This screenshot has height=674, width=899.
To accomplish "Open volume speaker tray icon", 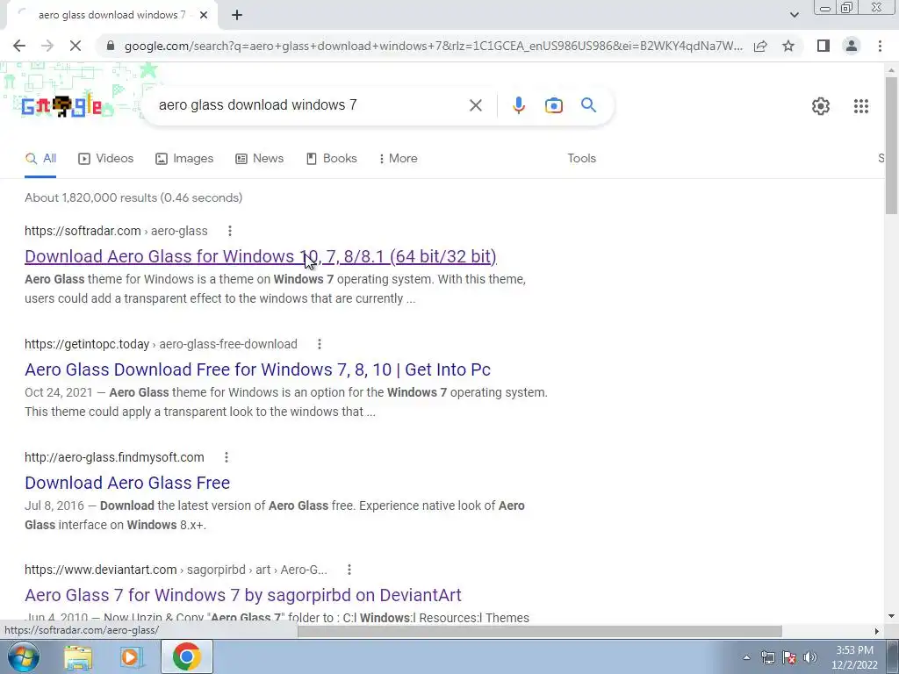I will point(810,657).
